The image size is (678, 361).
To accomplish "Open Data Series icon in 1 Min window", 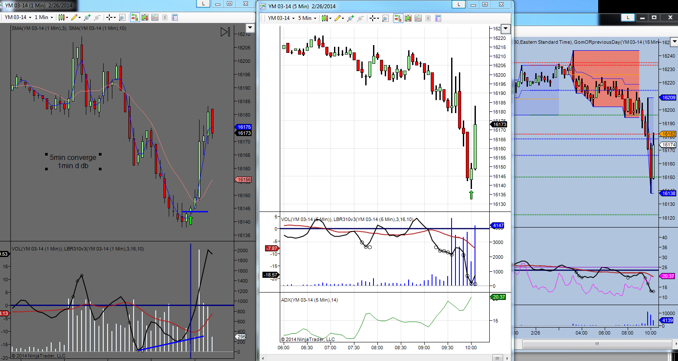I will [144, 17].
